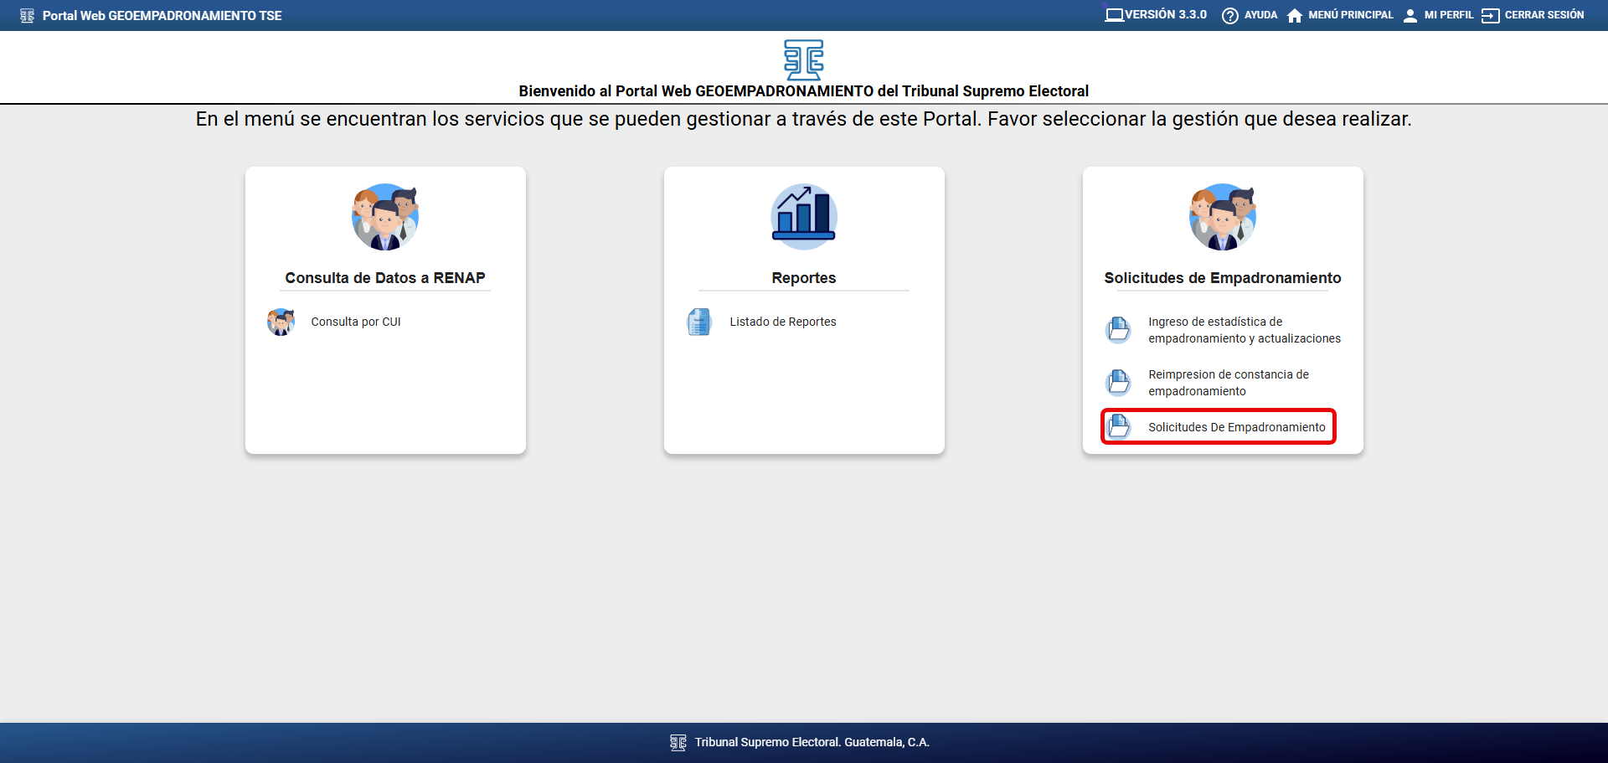1608x763 pixels.
Task: Open Reimpresion de constancia de empadronamiento
Action: (x=1228, y=383)
